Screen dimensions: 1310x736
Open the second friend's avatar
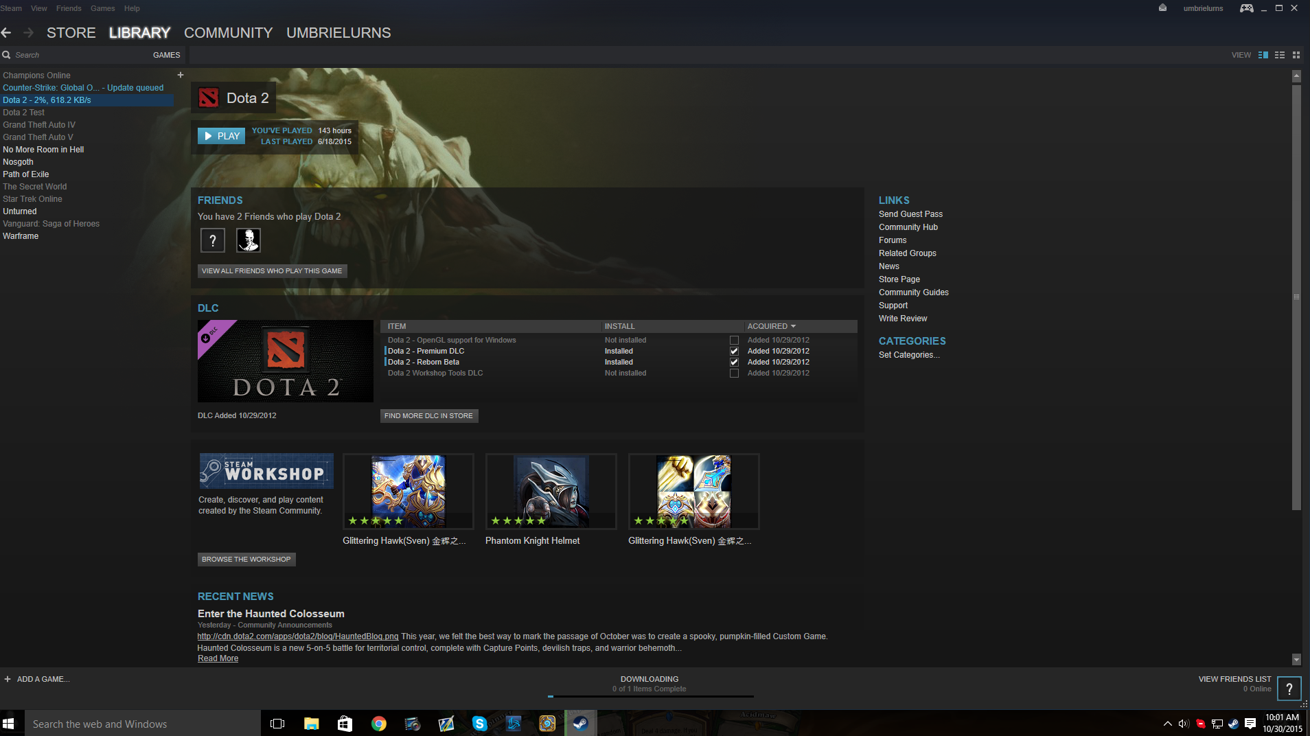click(x=249, y=240)
